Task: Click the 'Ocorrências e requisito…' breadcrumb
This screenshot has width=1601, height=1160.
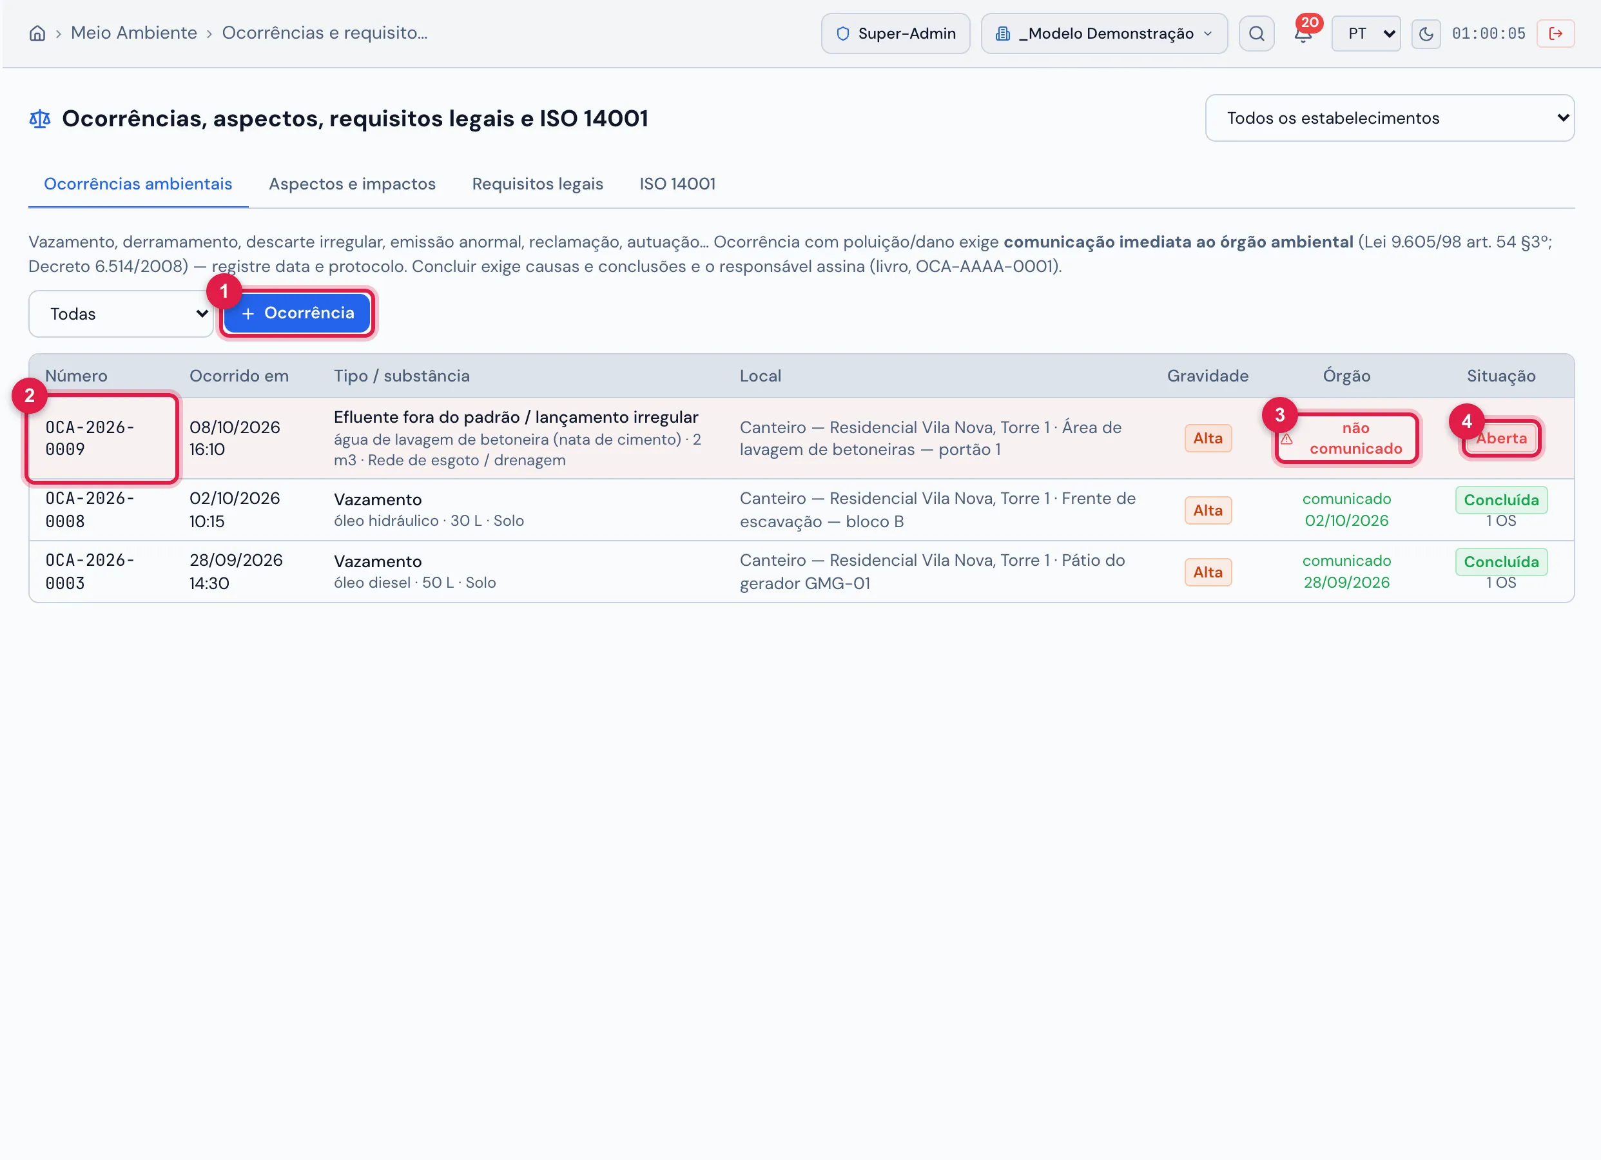Action: point(325,33)
